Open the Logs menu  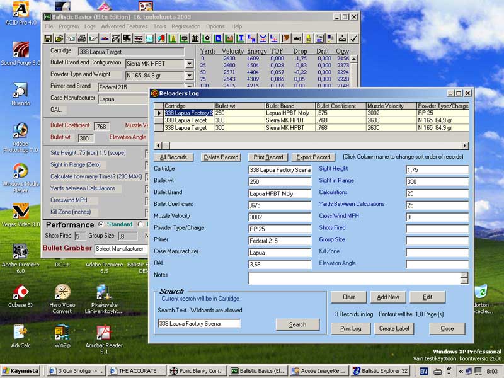[x=89, y=26]
